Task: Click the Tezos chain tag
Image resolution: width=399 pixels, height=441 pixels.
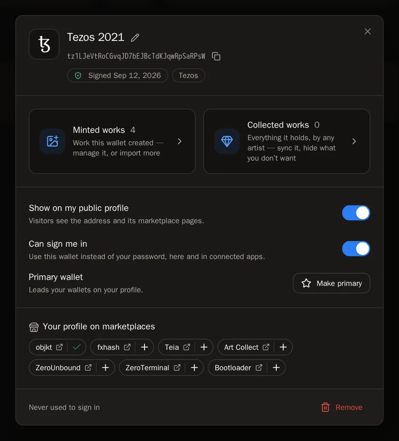Action: click(188, 75)
